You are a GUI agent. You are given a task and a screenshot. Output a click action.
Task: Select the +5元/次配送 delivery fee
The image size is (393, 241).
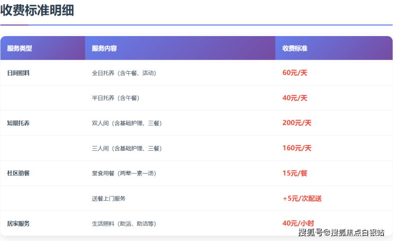302,199
